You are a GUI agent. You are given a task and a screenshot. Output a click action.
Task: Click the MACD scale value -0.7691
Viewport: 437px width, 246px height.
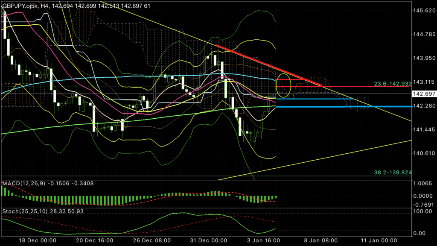coord(423,205)
